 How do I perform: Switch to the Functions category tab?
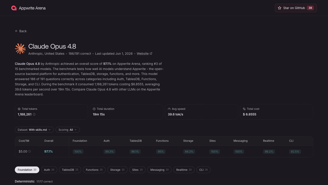[x=94, y=170]
